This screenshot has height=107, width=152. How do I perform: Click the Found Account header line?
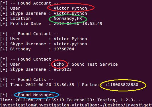[x=29, y=3]
